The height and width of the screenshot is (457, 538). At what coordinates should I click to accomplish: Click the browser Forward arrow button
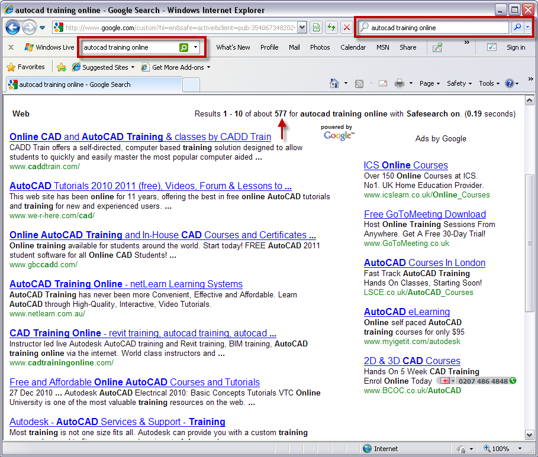(x=29, y=27)
